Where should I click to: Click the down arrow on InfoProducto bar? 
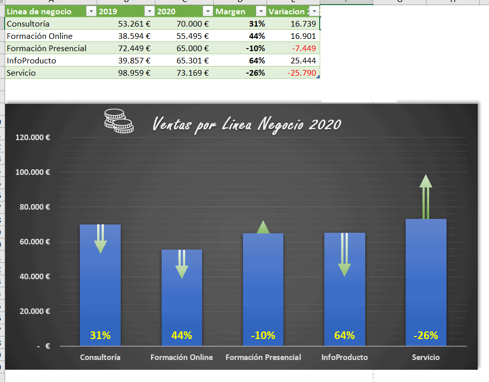click(x=344, y=255)
